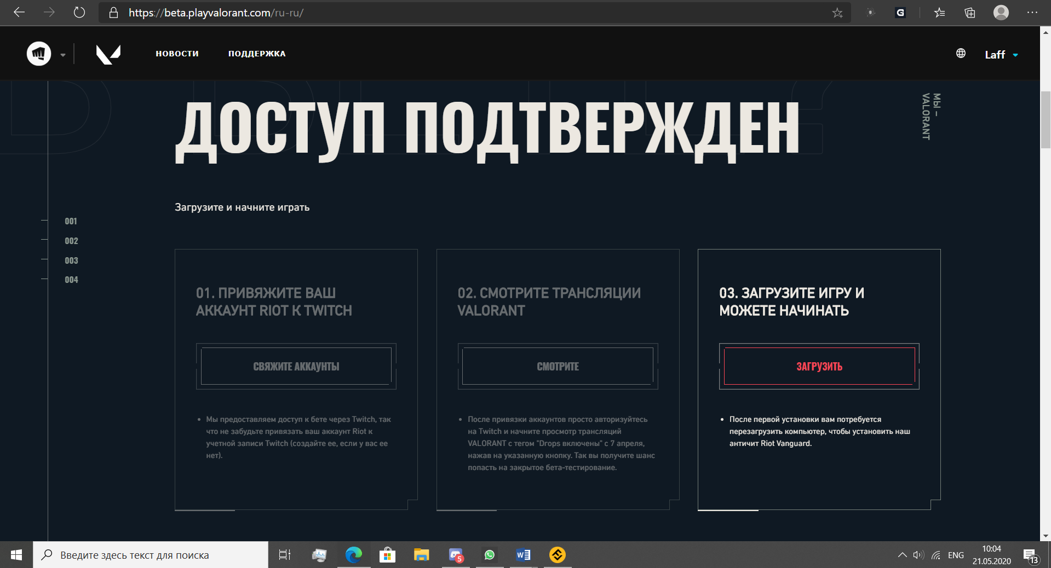The height and width of the screenshot is (568, 1051).
Task: Click the scrollbar up arrow
Action: pos(1046,32)
